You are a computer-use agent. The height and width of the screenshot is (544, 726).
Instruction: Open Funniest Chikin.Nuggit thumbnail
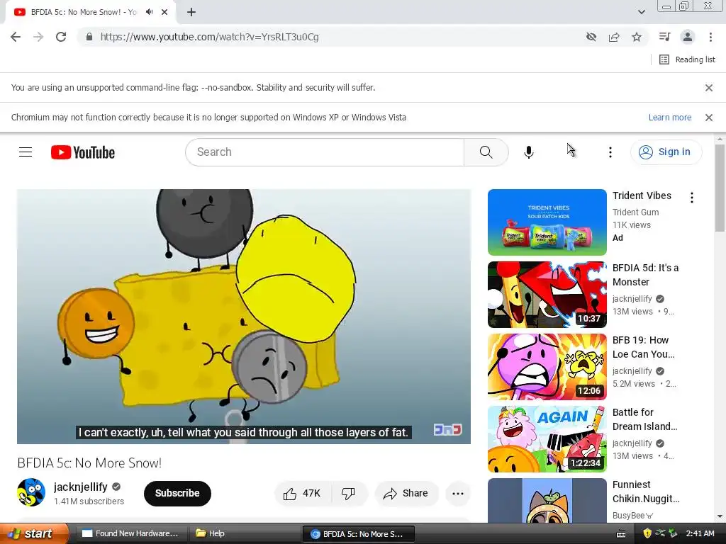[547, 501]
